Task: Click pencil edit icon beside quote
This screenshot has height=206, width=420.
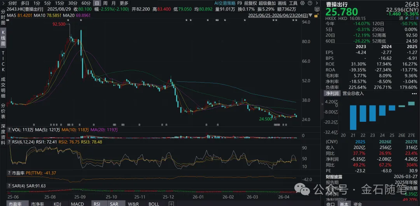Action: 406,19
